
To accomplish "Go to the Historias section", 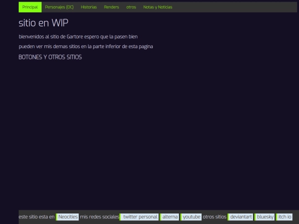I will pos(89,7).
